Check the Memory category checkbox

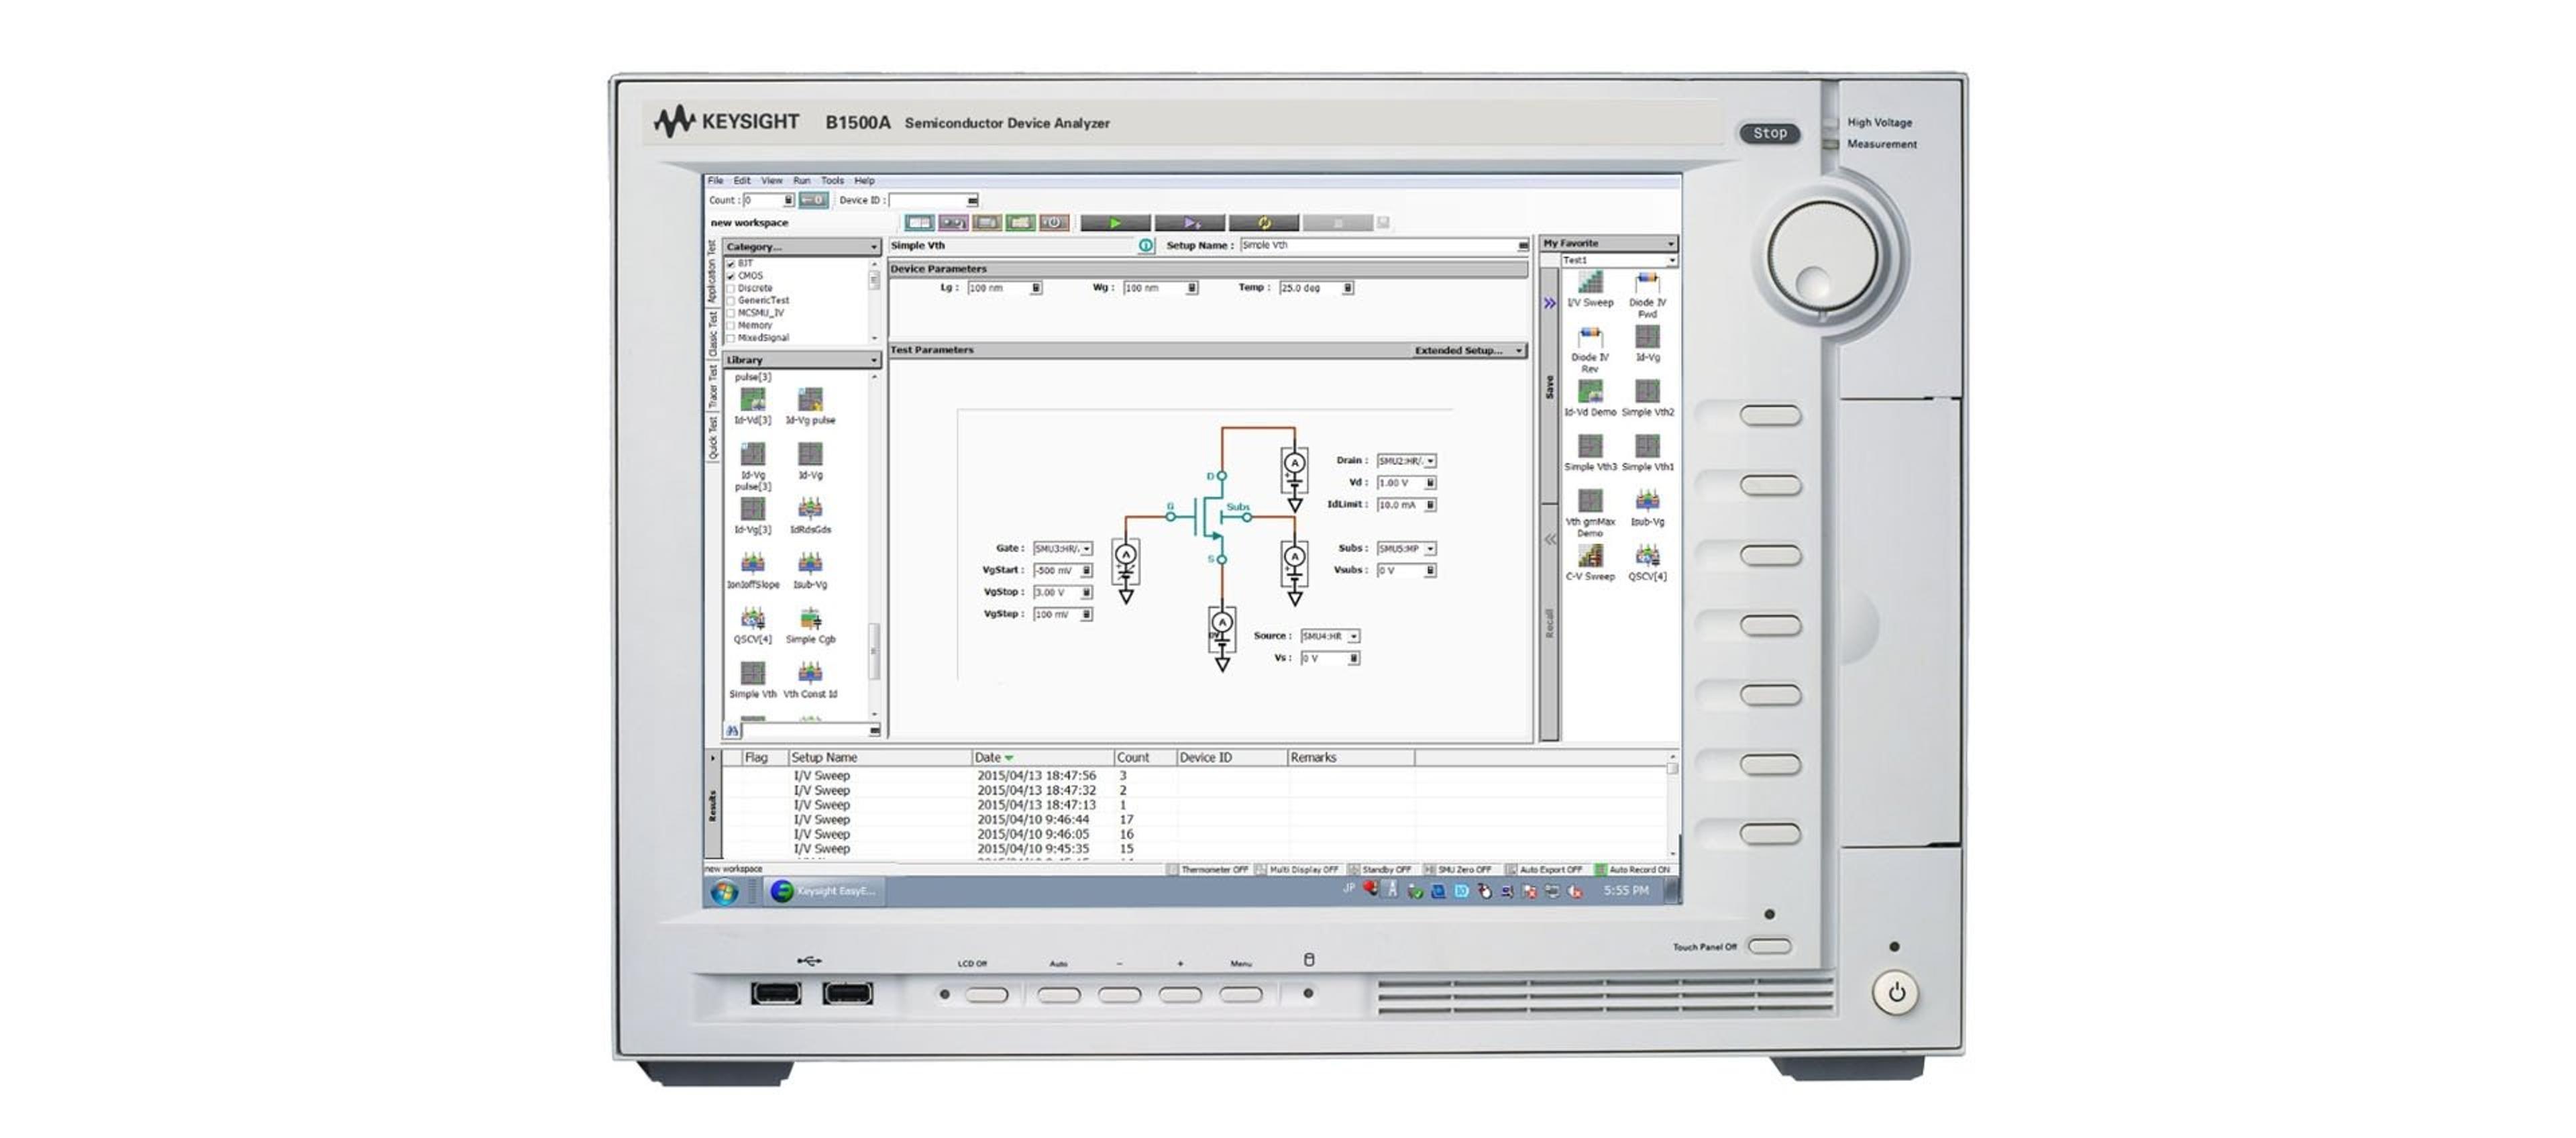click(x=731, y=325)
